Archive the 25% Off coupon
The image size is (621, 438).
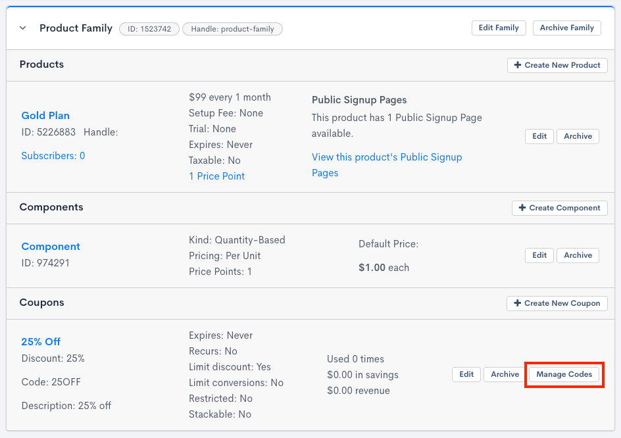click(x=503, y=374)
